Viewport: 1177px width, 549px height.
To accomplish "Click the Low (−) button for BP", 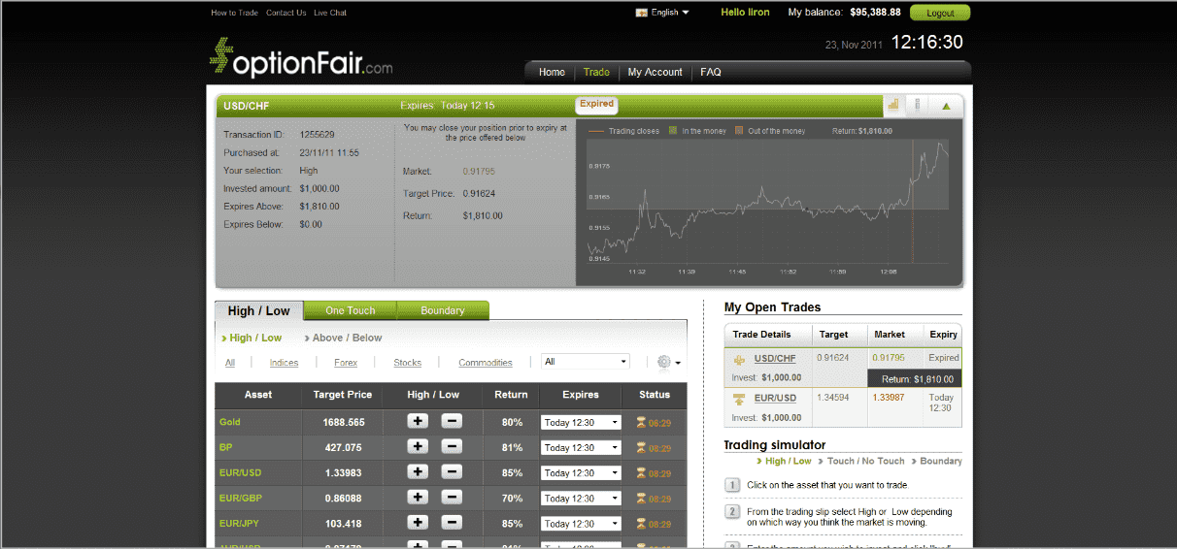I will point(452,447).
